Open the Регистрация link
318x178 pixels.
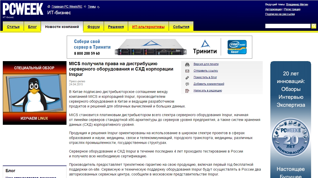tap(292, 9)
